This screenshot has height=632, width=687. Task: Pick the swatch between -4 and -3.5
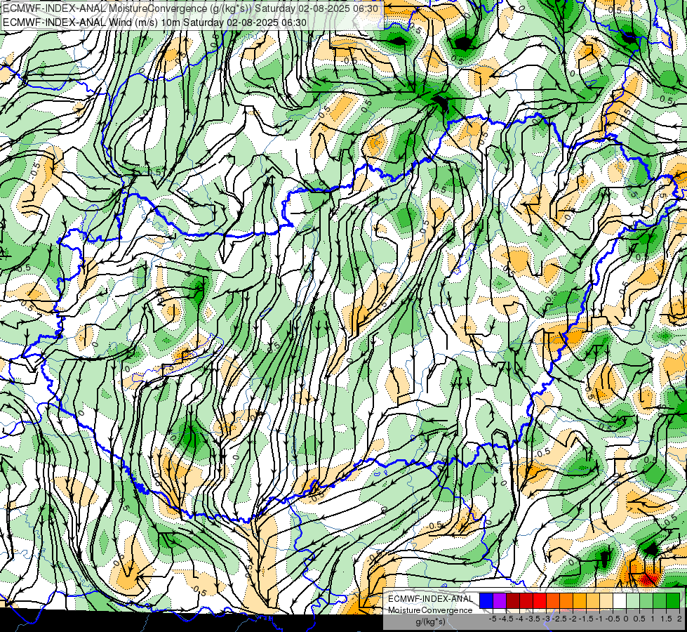coord(526,601)
